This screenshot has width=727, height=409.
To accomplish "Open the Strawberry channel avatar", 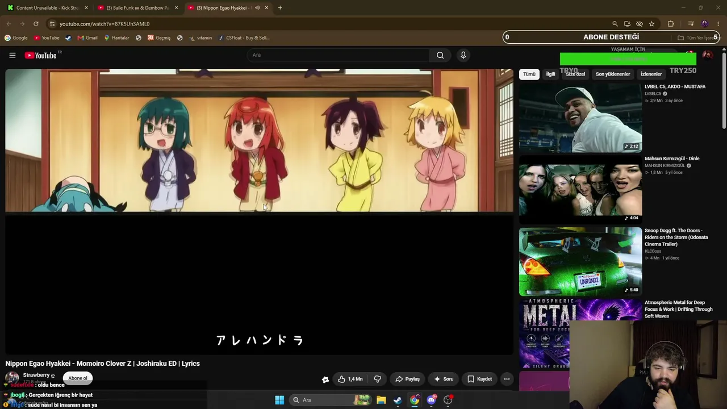I will click(12, 377).
